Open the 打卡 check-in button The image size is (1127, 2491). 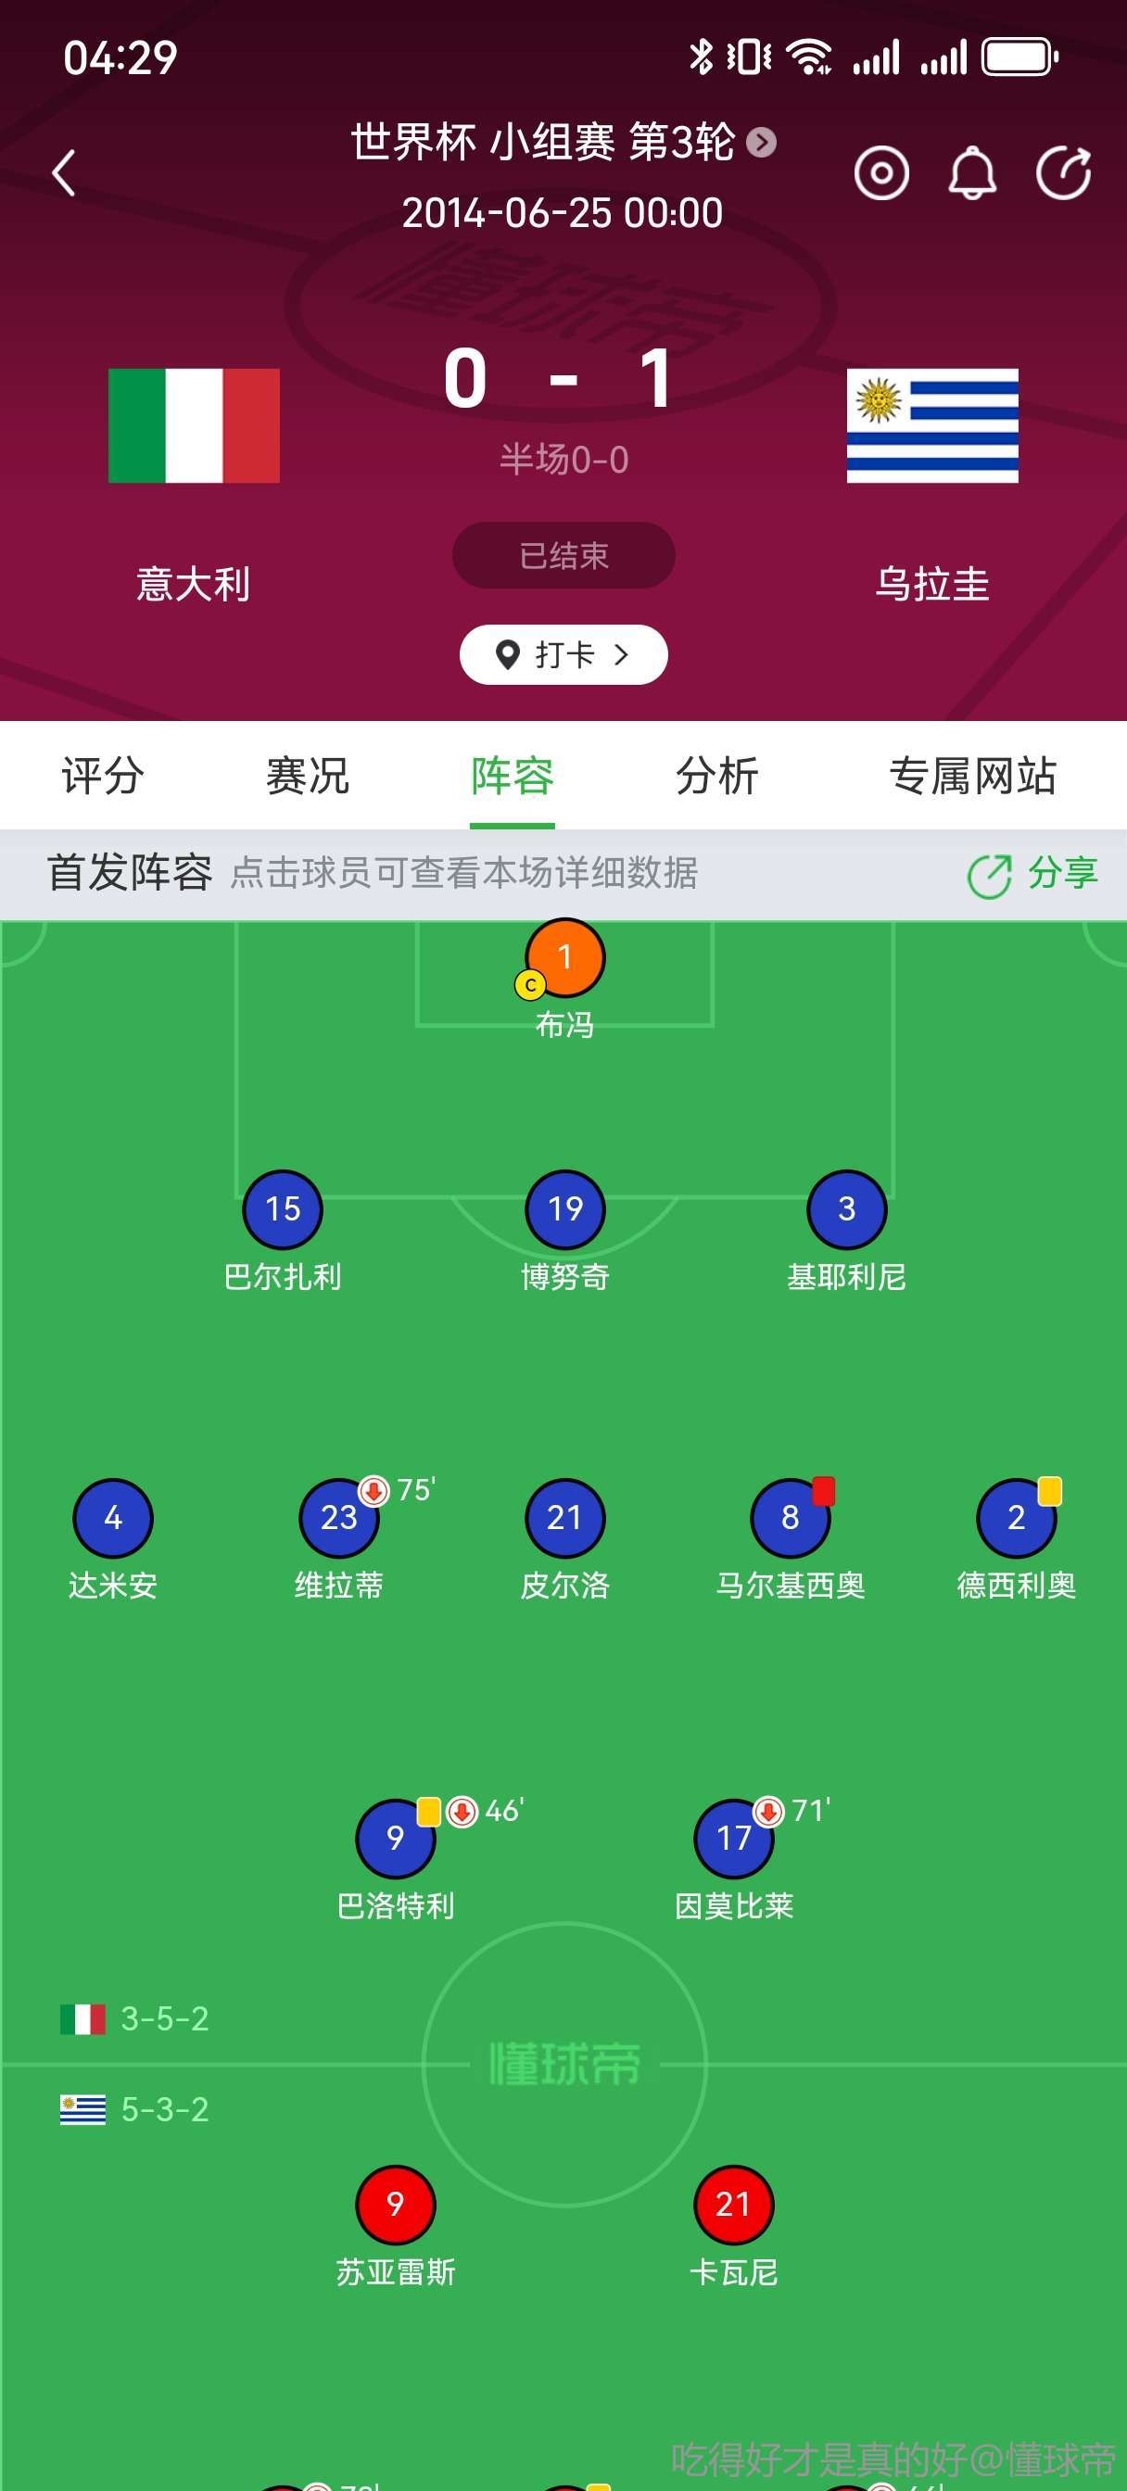coord(563,654)
